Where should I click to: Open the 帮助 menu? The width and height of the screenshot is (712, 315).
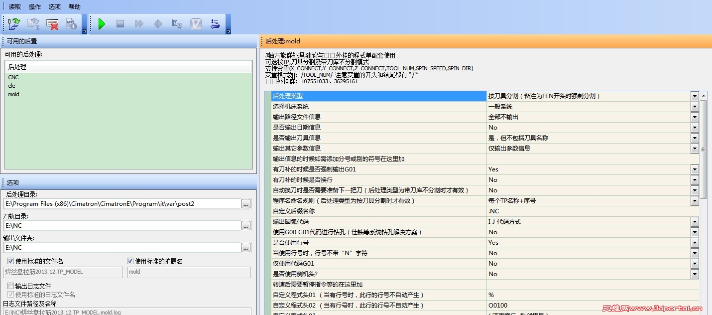pos(75,7)
